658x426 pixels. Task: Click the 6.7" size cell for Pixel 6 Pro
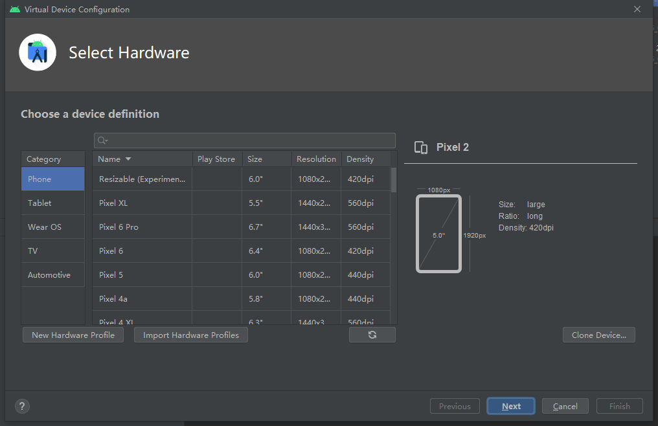(x=266, y=227)
